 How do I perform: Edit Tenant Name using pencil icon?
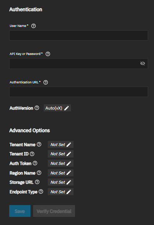69,145
